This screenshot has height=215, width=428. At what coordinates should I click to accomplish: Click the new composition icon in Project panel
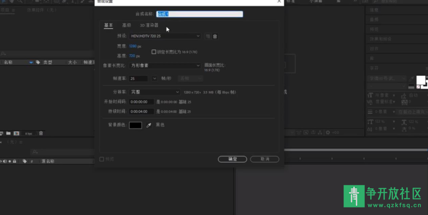point(16,133)
